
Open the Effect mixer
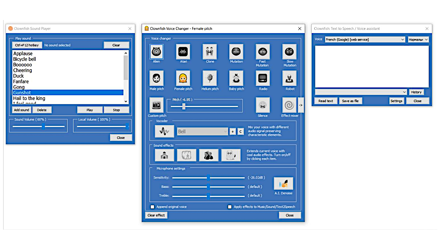[x=289, y=105]
